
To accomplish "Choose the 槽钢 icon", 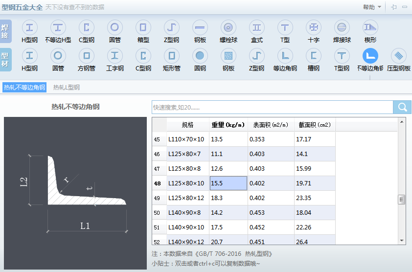I will coord(314,56).
